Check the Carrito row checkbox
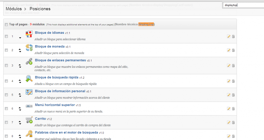The image size is (264, 140). click(6, 122)
